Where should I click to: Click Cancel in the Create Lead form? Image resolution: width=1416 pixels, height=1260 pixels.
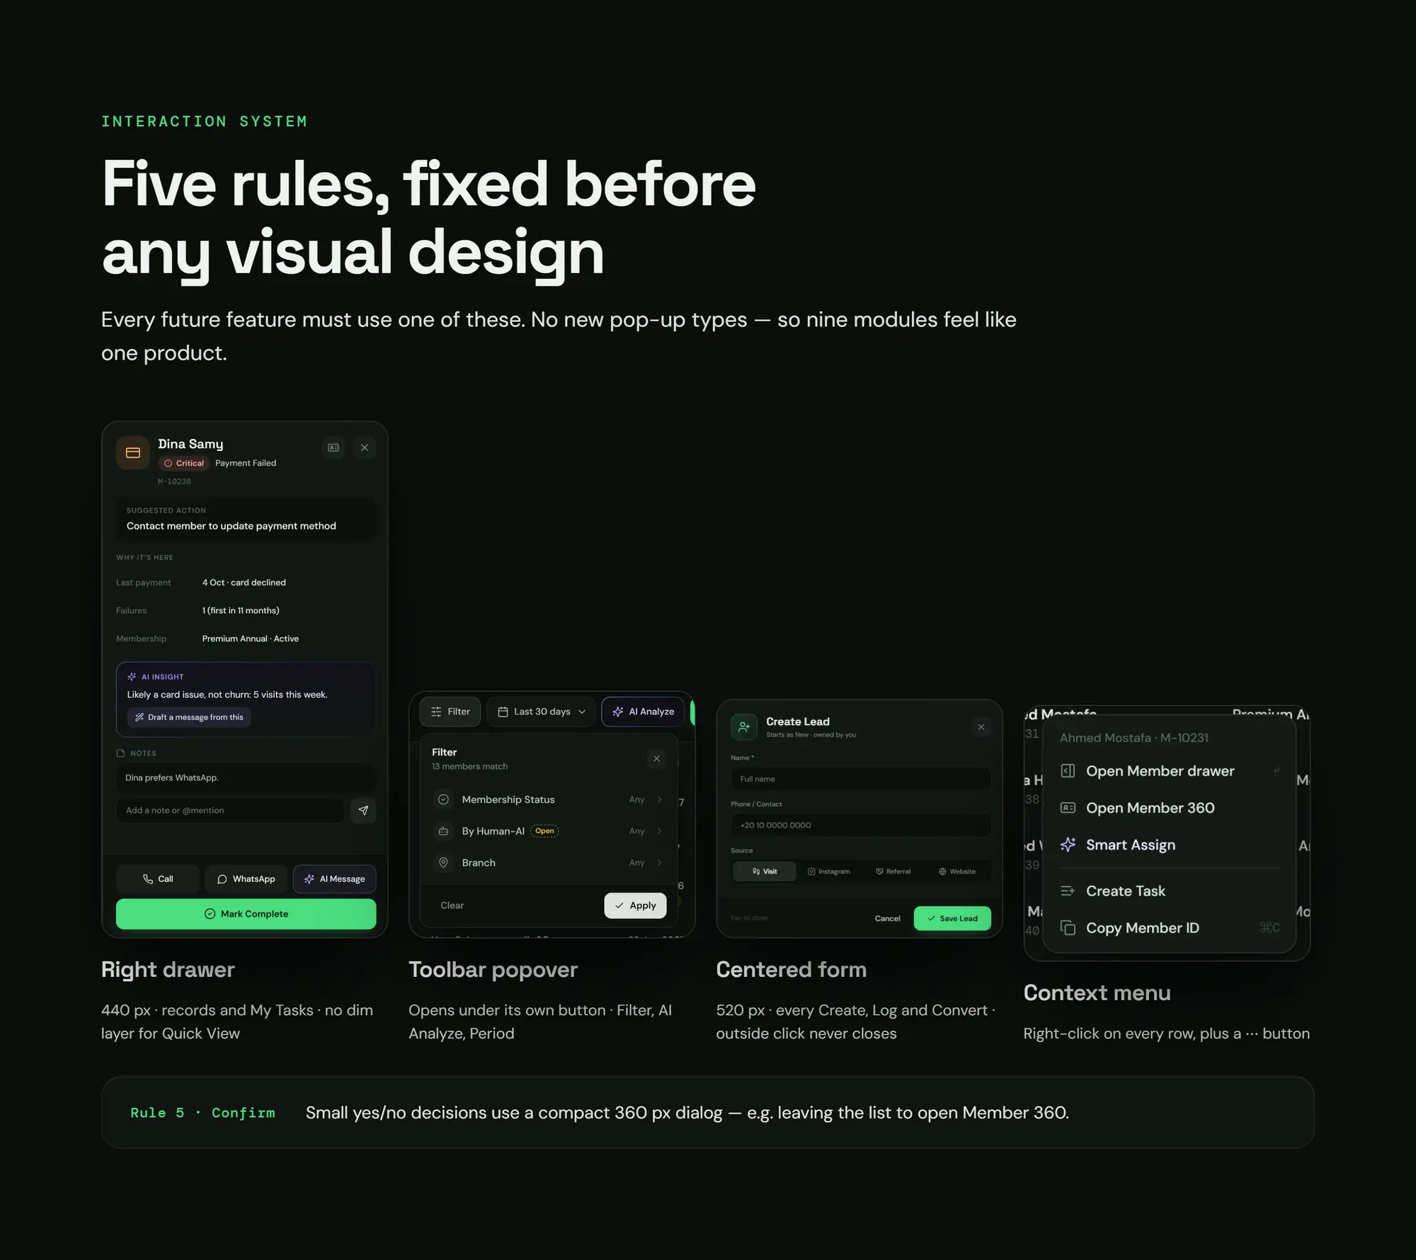pyautogui.click(x=887, y=919)
